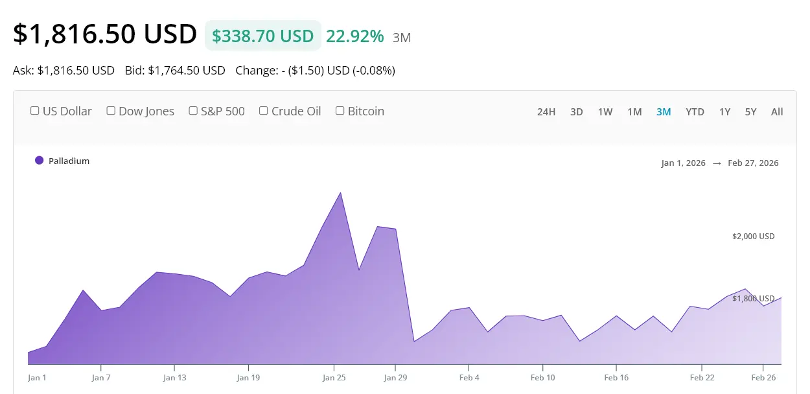Show the 1W price history
The width and height of the screenshot is (810, 394).
point(605,111)
